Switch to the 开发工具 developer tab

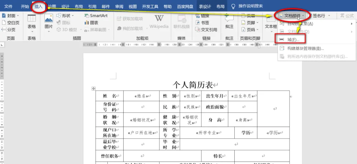[x=150, y=6]
